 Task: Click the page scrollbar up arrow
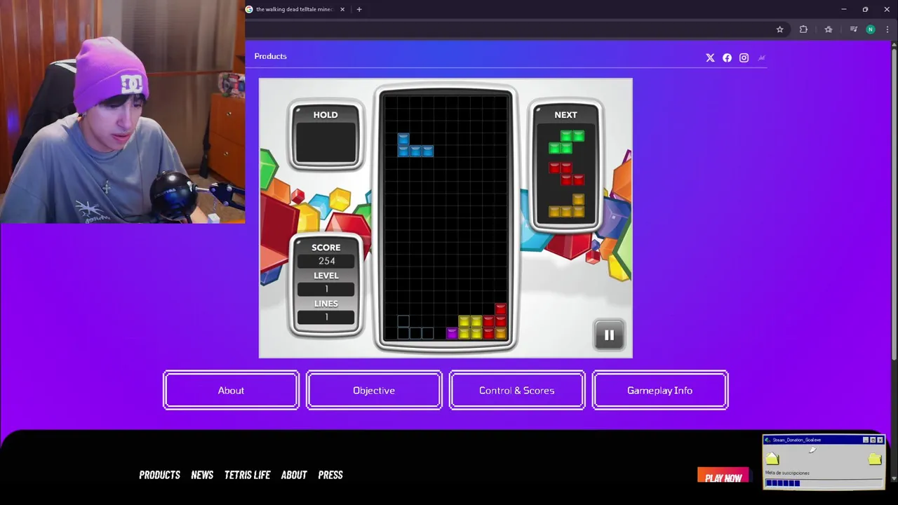pos(893,45)
